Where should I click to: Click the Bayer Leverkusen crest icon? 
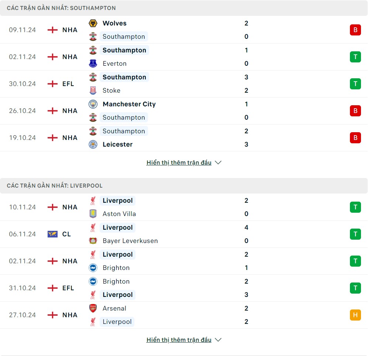click(93, 241)
